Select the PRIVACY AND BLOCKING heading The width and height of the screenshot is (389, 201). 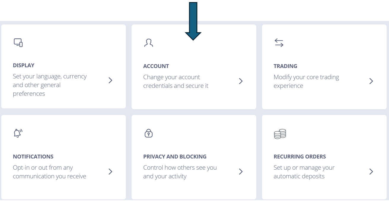[x=175, y=156]
